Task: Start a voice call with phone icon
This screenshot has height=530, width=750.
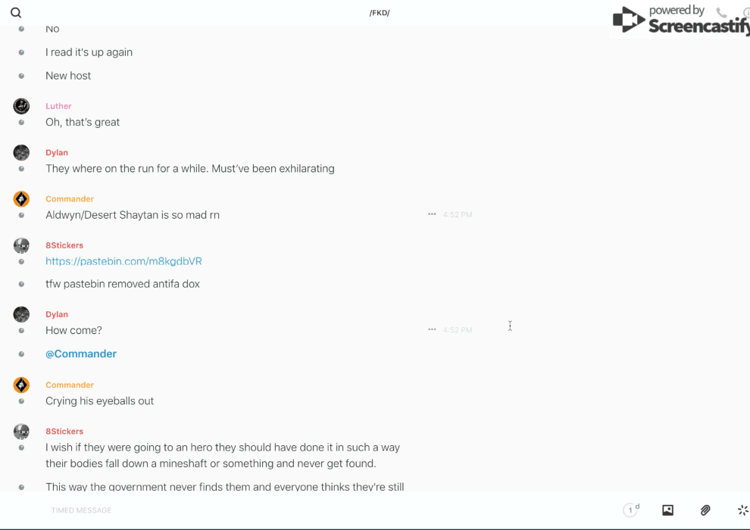Action: click(721, 13)
